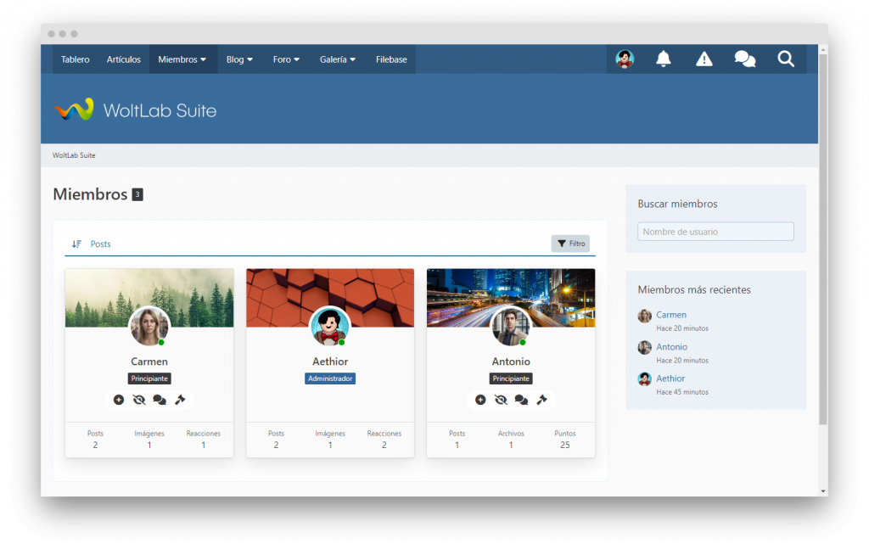Toggle sort order icon beside Posts
This screenshot has width=869, height=555.
tap(76, 244)
